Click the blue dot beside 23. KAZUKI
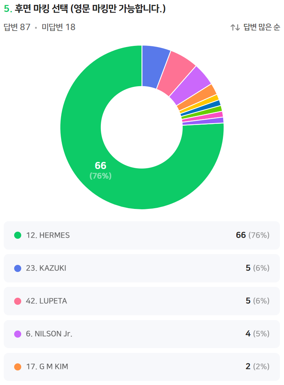This screenshot has height=385, width=284. tap(17, 268)
